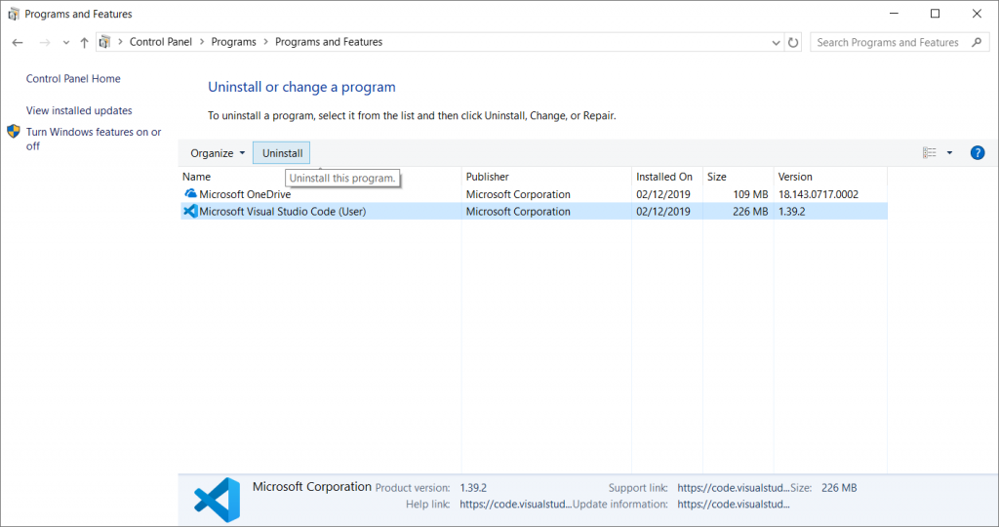Viewport: 999px width, 527px height.
Task: Expand the chevron after Control Panel breadcrumb
Action: (x=202, y=42)
